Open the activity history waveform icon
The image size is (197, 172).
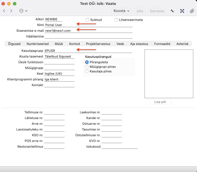click(172, 11)
